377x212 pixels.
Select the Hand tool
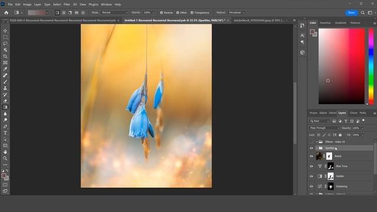[x=5, y=152]
